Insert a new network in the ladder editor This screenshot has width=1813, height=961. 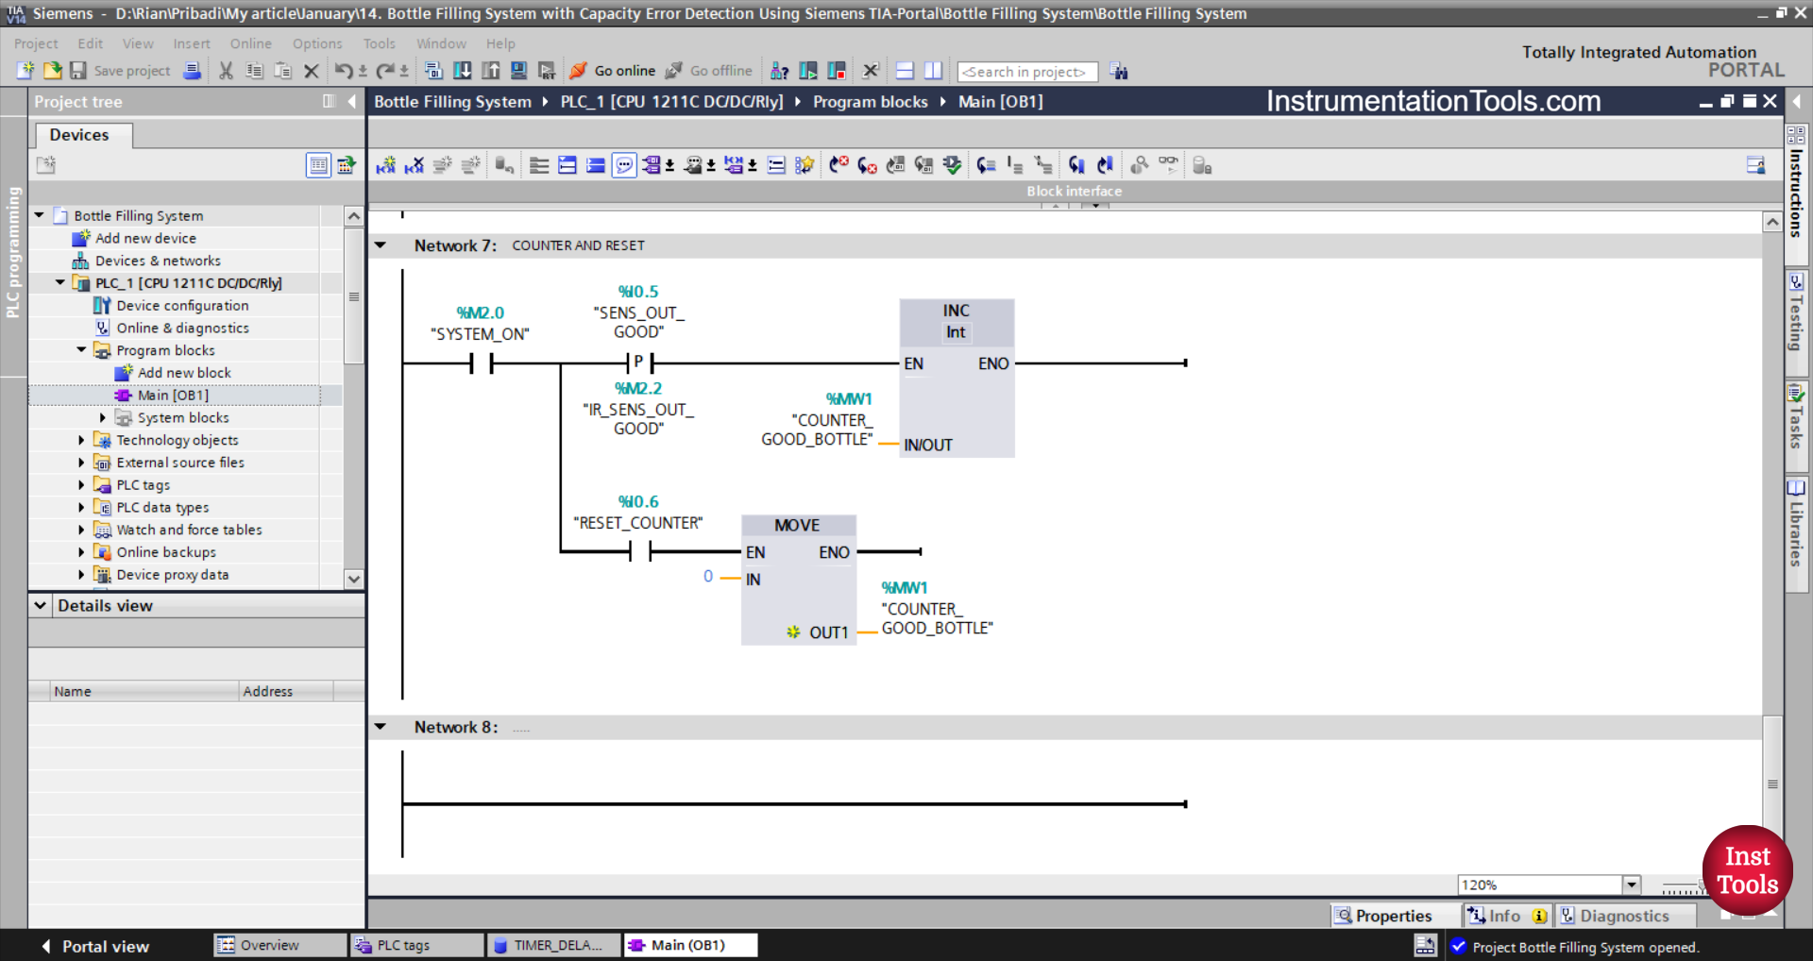pos(385,164)
